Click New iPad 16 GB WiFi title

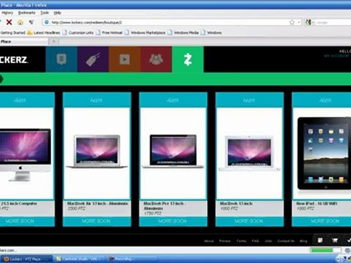pyautogui.click(x=317, y=203)
